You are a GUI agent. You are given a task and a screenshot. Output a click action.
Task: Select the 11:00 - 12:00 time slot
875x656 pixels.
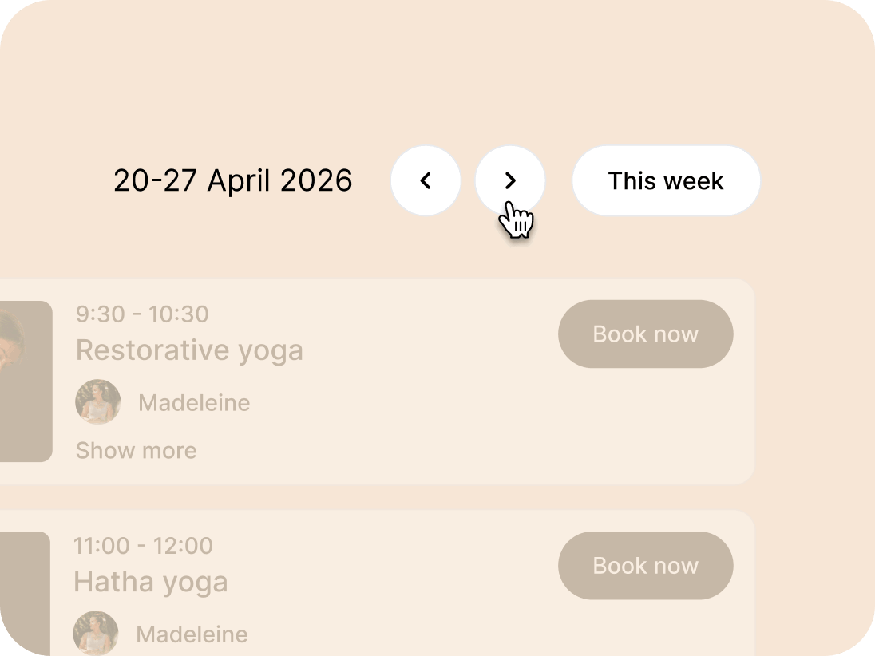144,546
